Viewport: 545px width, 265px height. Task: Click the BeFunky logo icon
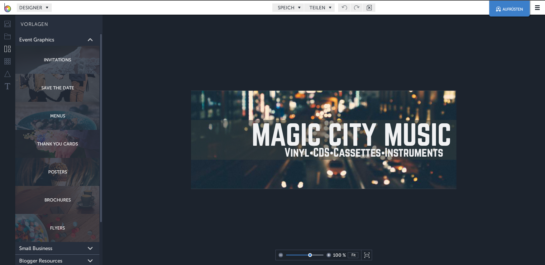pyautogui.click(x=7, y=8)
